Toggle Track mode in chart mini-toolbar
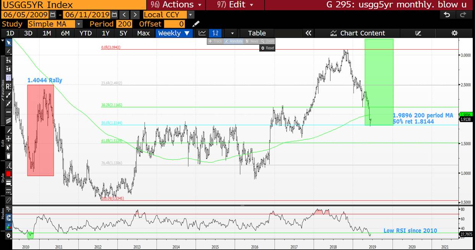The height and width of the screenshot is (250, 475). click(x=215, y=41)
